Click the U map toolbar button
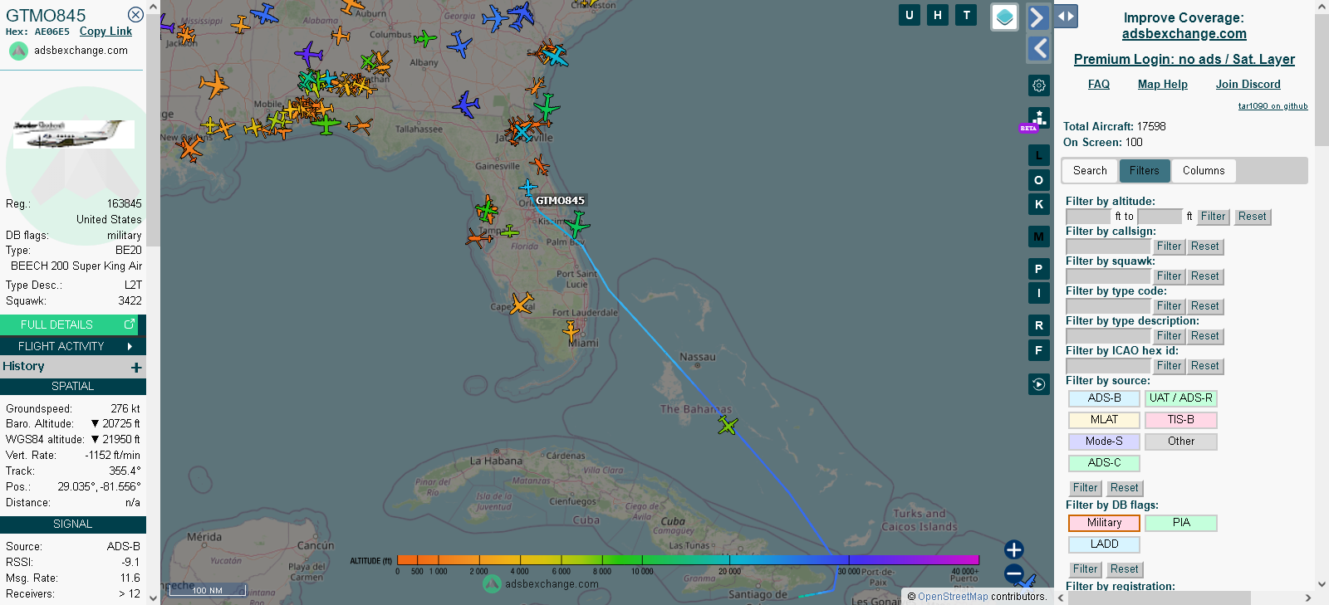Viewport: 1329px width, 605px height. point(910,15)
